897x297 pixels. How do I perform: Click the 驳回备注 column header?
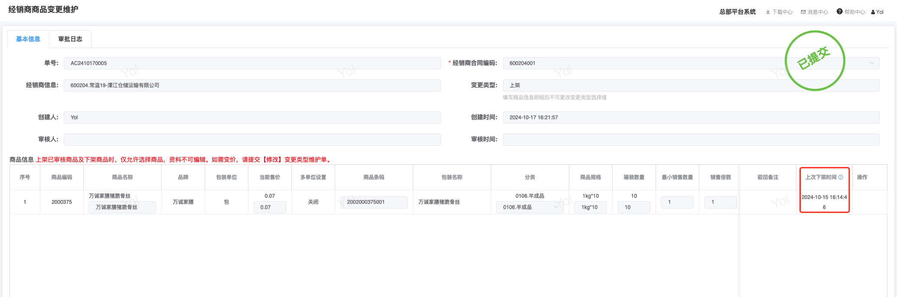tap(768, 177)
